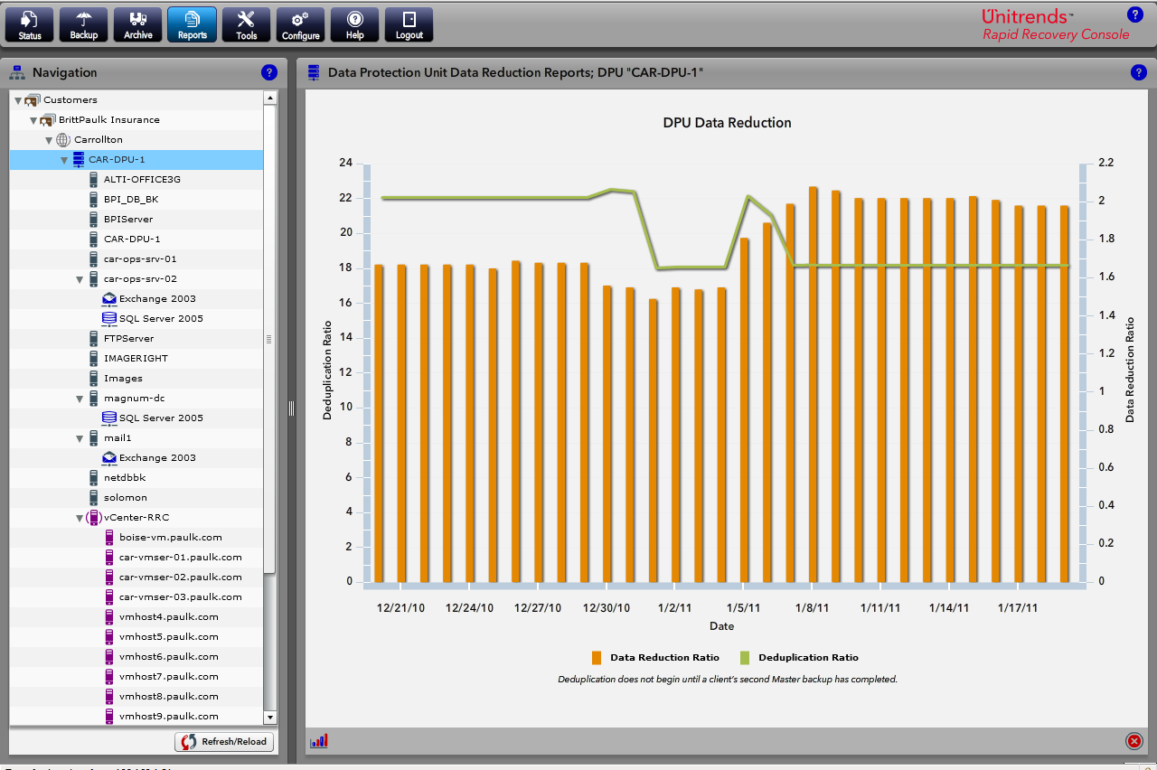Select vmhost9.paulk.com in the tree
Image resolution: width=1157 pixels, height=770 pixels.
[x=169, y=717]
